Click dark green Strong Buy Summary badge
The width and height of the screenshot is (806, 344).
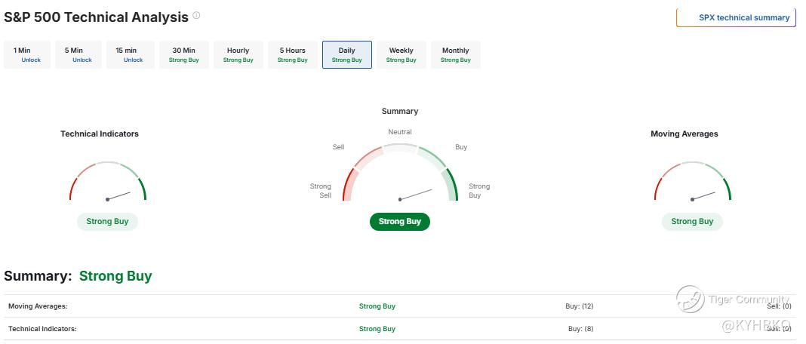coord(400,222)
